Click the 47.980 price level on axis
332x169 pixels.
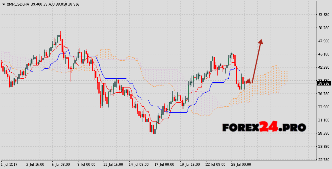click(323, 41)
